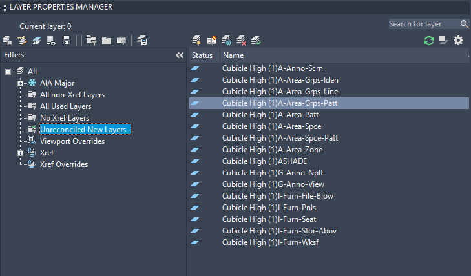Collapse the Filters tree panel
The image size is (471, 276).
(180, 55)
